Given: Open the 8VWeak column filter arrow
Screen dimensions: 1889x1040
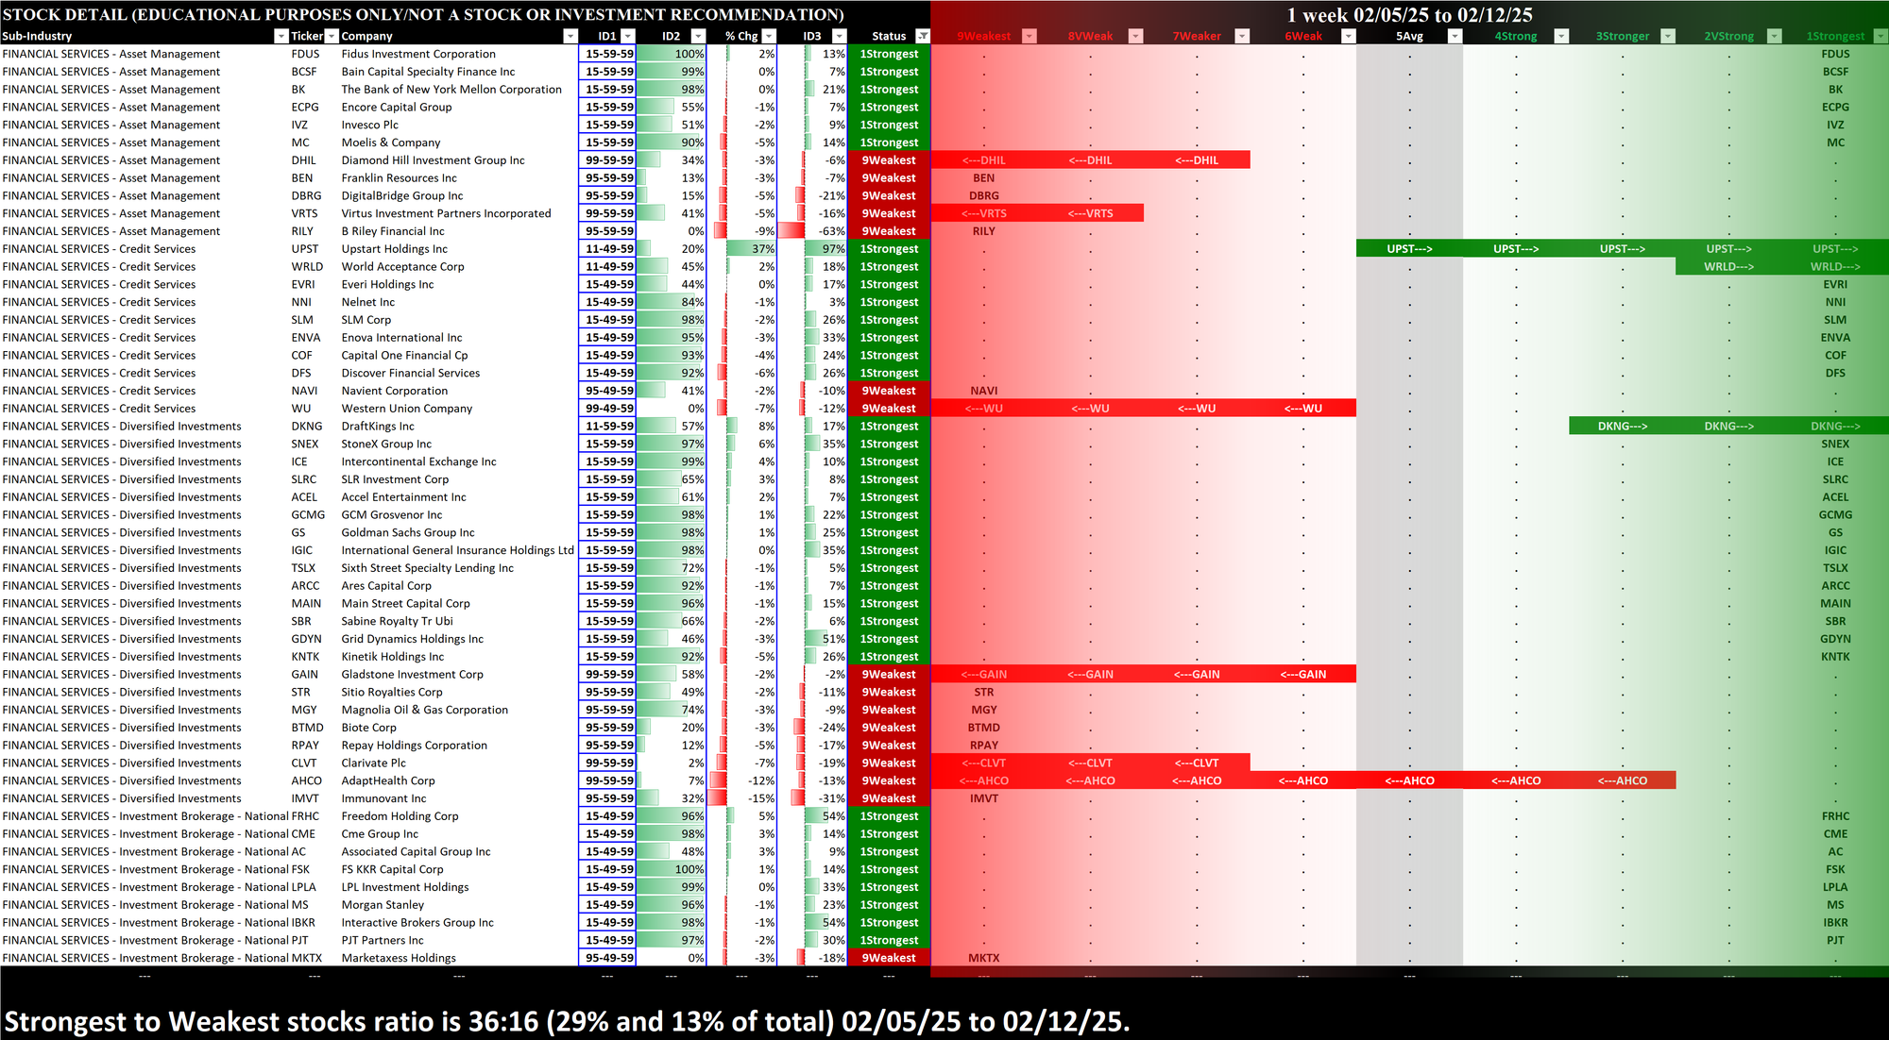Looking at the screenshot, I should 1136,36.
